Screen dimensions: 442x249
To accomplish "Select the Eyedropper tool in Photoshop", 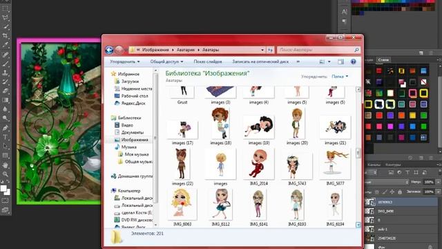I will [6, 44].
